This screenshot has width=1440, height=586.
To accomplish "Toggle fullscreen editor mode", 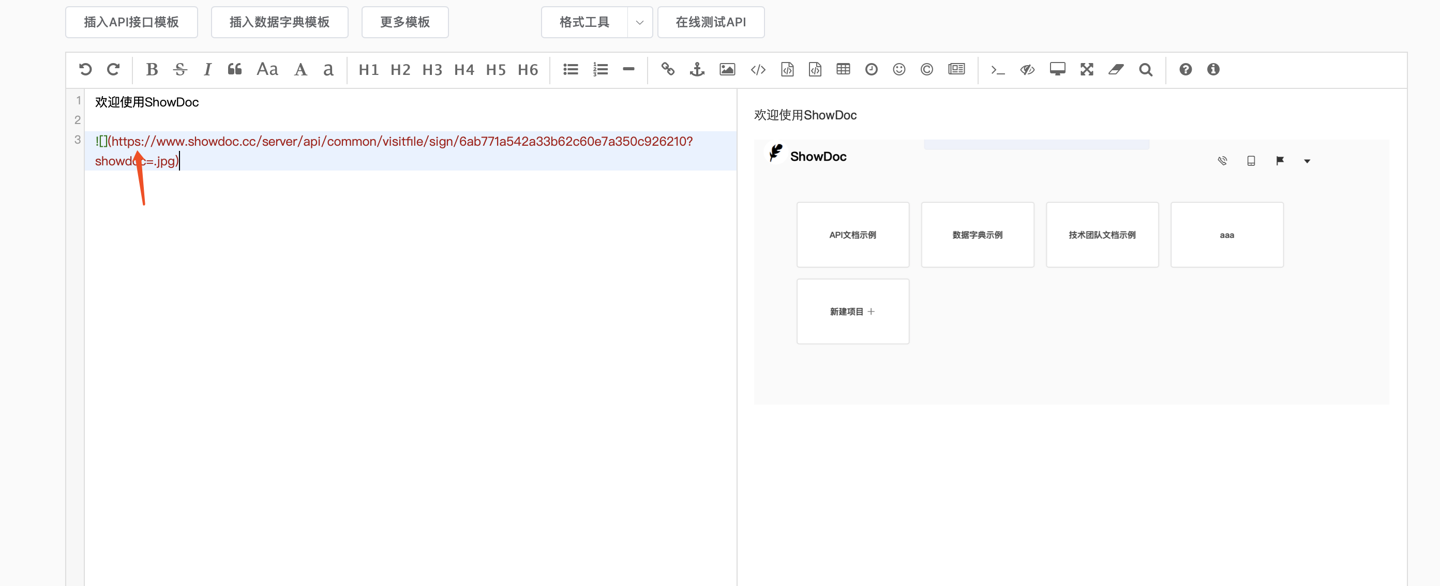I will coord(1087,69).
